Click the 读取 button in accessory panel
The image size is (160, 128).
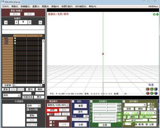129,109
